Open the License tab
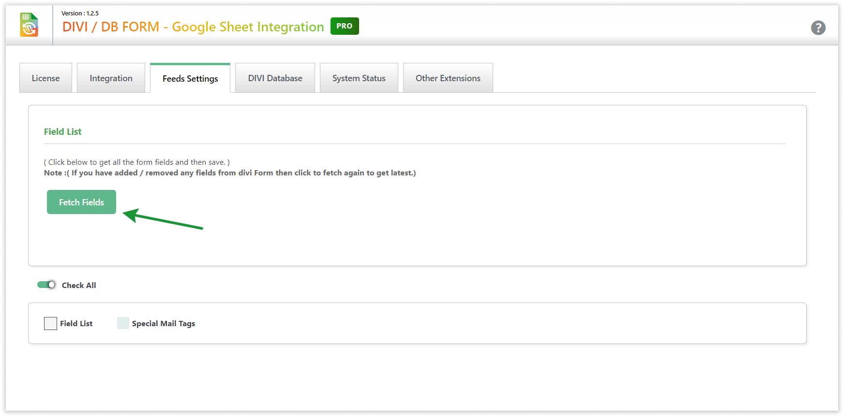This screenshot has width=844, height=417. click(x=45, y=78)
